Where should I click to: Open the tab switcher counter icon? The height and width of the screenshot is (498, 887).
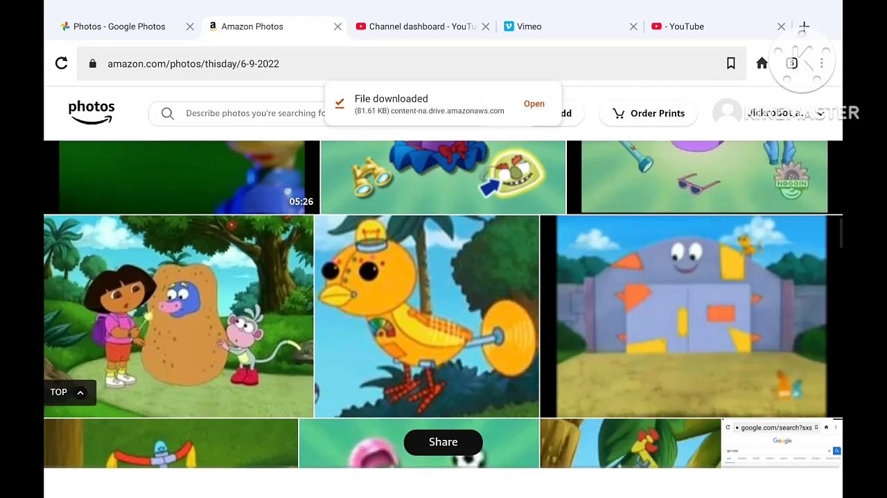792,64
